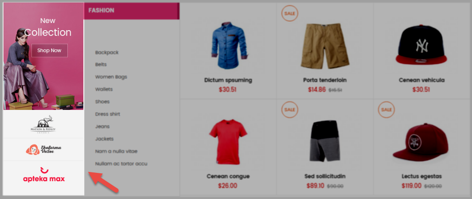This screenshot has height=199, width=472.
Task: Click the Dictum spsuming product title
Action: coord(228,80)
